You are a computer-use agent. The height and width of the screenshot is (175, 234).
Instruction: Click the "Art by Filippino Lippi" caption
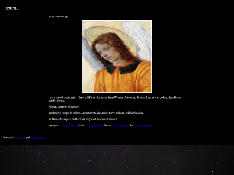tap(58, 16)
